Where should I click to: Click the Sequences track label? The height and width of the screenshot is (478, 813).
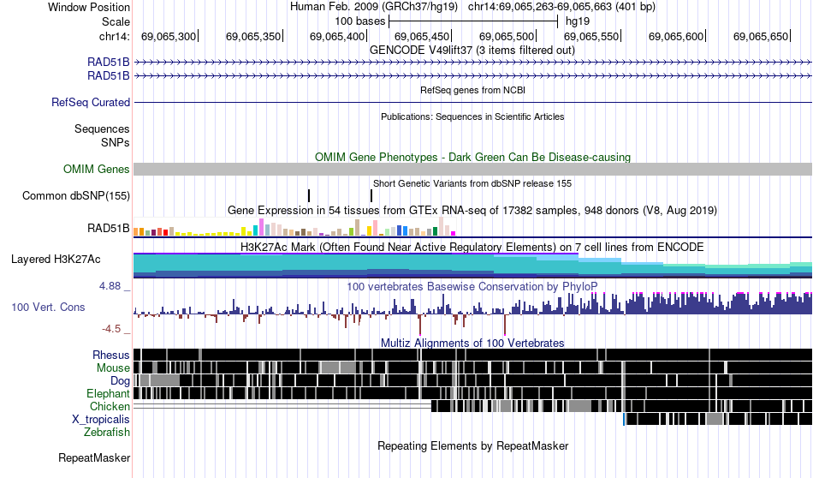(x=102, y=128)
